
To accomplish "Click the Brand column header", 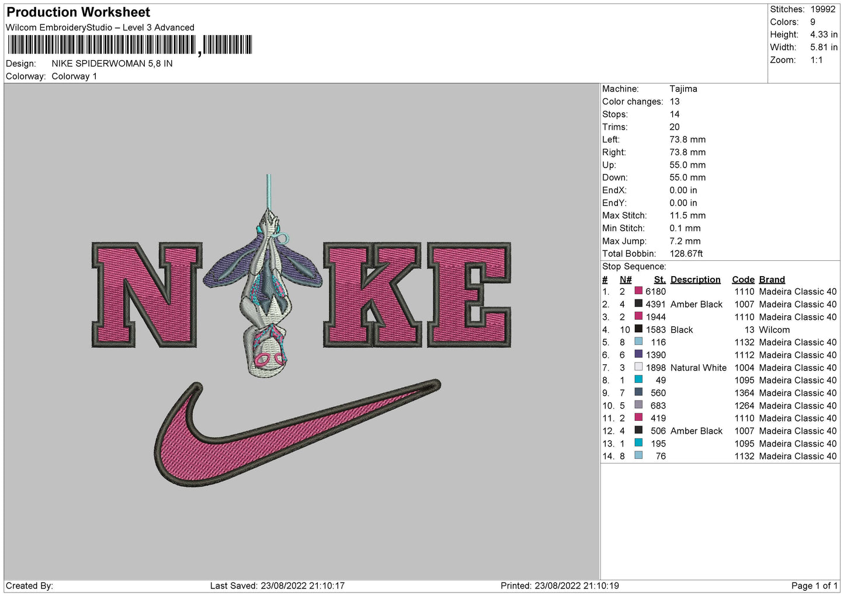I will click(x=772, y=280).
